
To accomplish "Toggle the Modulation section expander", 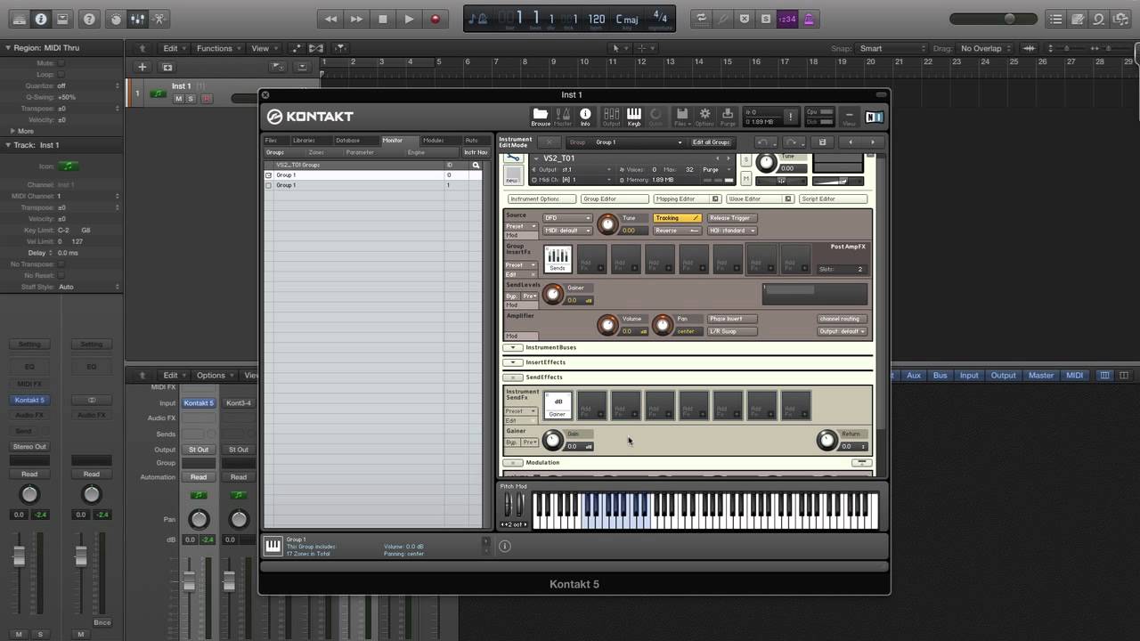I will pos(513,463).
